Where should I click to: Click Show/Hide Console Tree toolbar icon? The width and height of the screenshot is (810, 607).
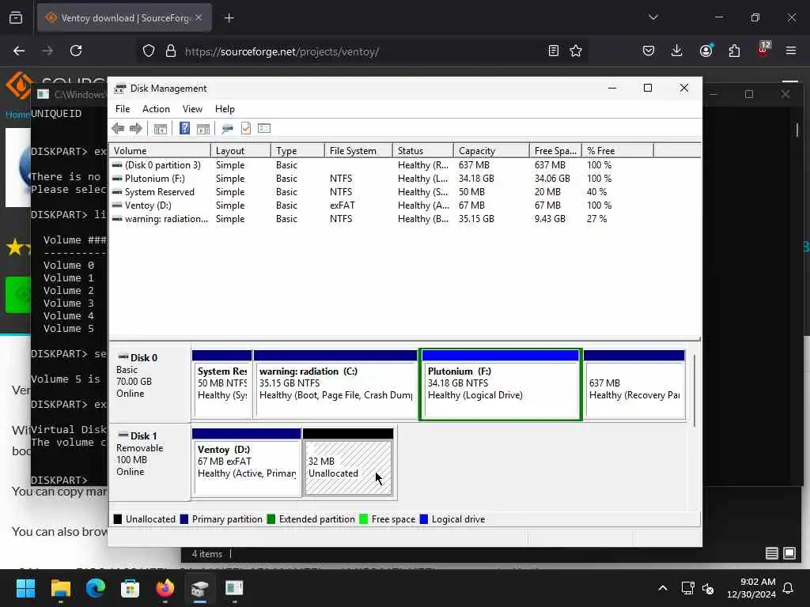point(160,129)
